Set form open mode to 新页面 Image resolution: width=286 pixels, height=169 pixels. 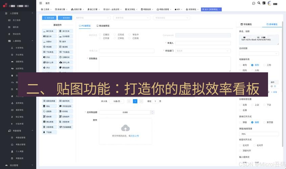264,122
